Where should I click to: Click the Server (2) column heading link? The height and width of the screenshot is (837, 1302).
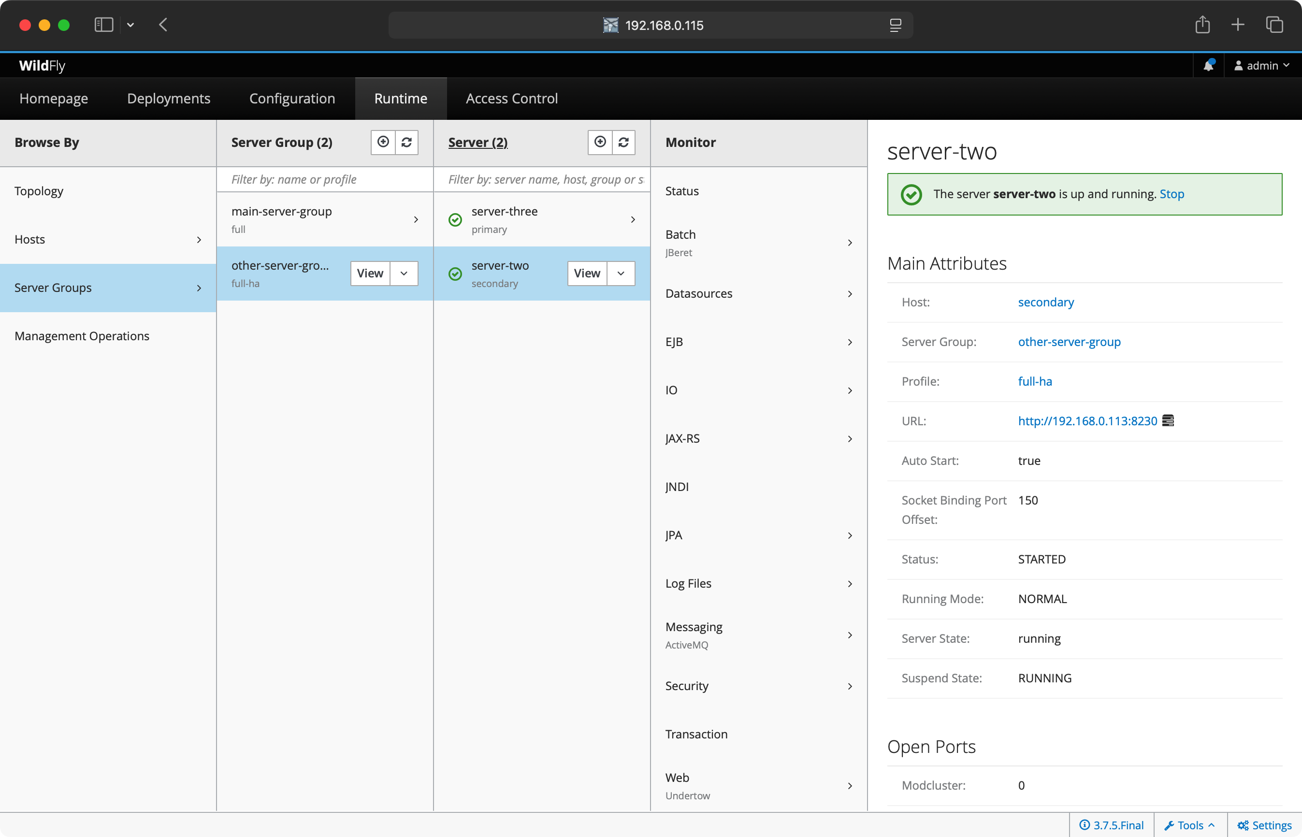pyautogui.click(x=478, y=143)
